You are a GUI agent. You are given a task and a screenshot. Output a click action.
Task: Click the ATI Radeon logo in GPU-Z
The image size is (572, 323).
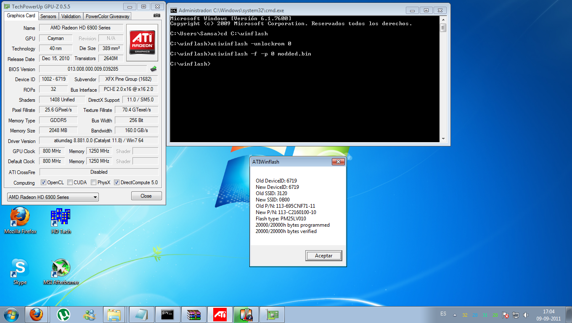tap(142, 42)
